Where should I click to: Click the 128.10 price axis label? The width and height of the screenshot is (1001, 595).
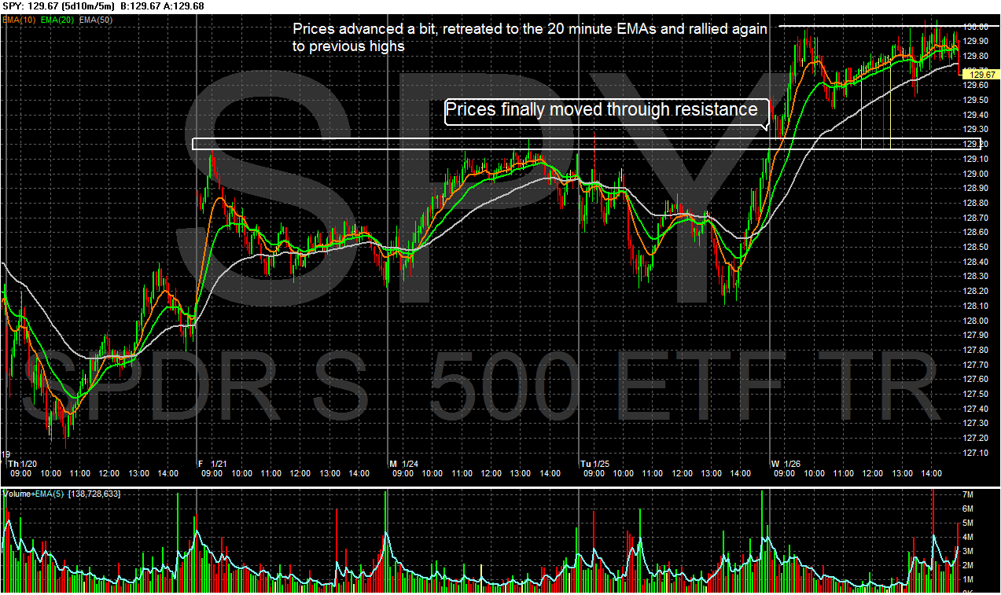coord(976,306)
